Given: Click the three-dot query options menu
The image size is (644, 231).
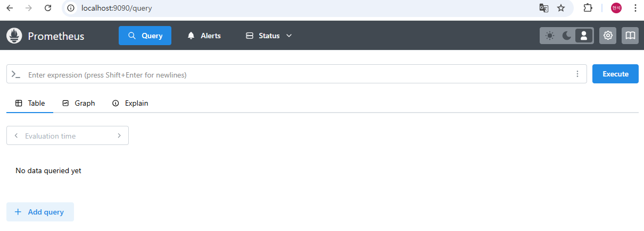Looking at the screenshot, I should tap(577, 74).
